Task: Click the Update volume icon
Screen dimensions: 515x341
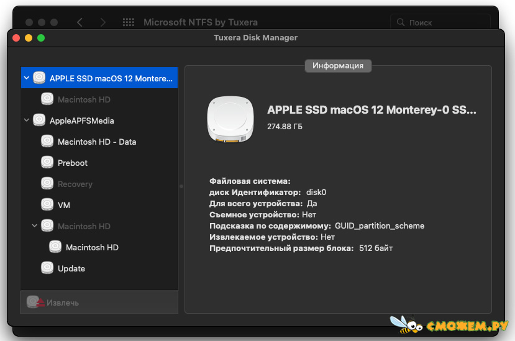Action: (x=47, y=268)
